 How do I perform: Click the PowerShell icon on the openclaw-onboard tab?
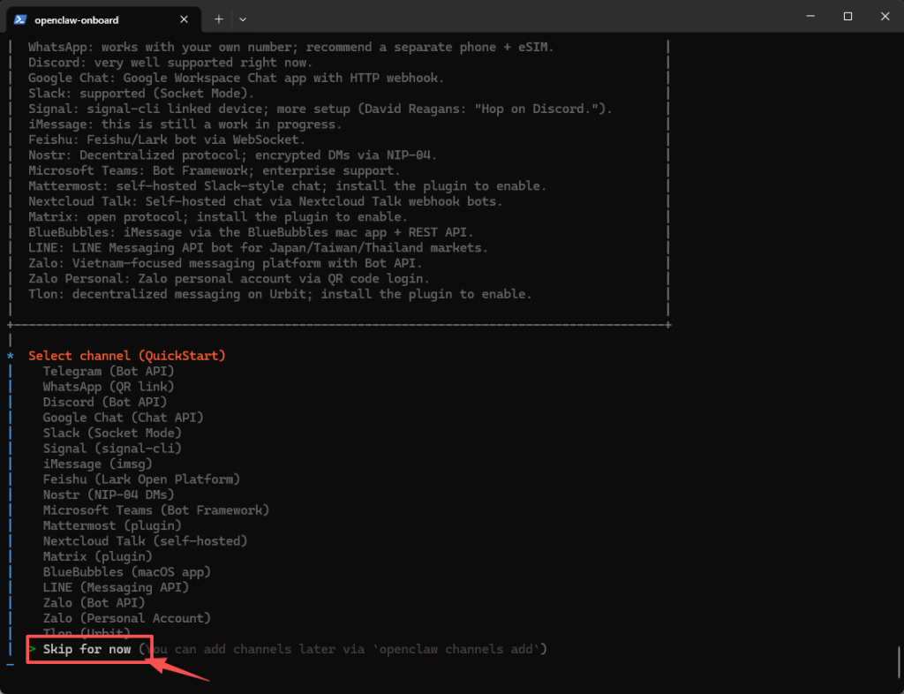[20, 19]
